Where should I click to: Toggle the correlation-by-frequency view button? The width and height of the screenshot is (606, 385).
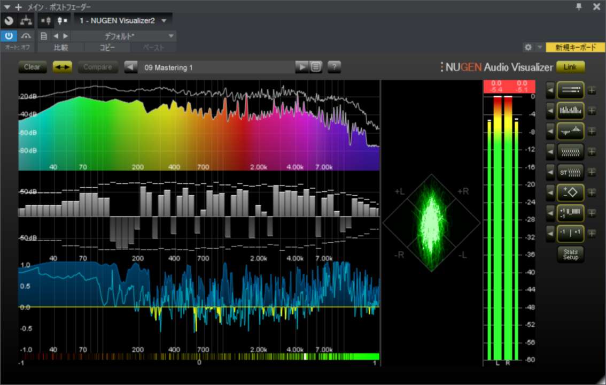(570, 213)
